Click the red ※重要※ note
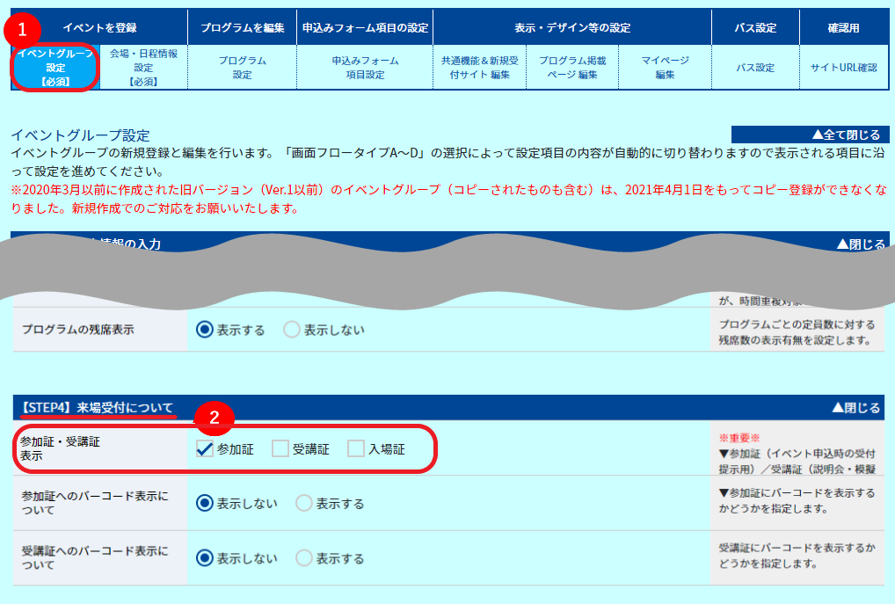Viewport: 895px width, 604px height. (x=739, y=438)
